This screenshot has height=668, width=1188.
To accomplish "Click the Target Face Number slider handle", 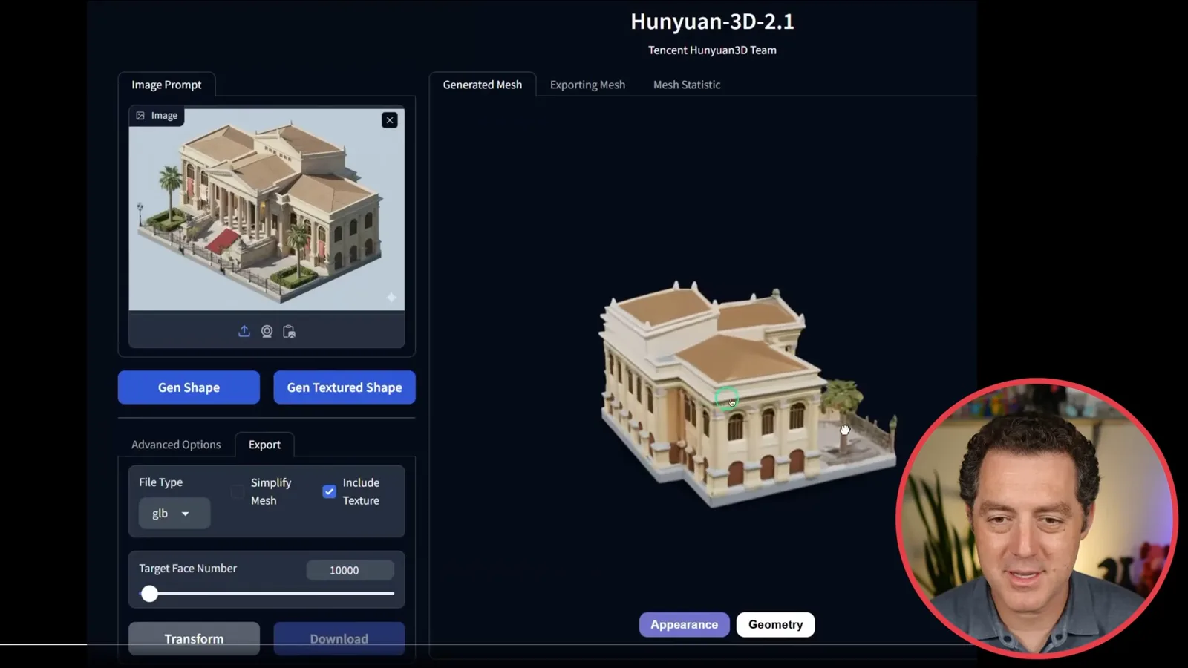I will 149,594.
